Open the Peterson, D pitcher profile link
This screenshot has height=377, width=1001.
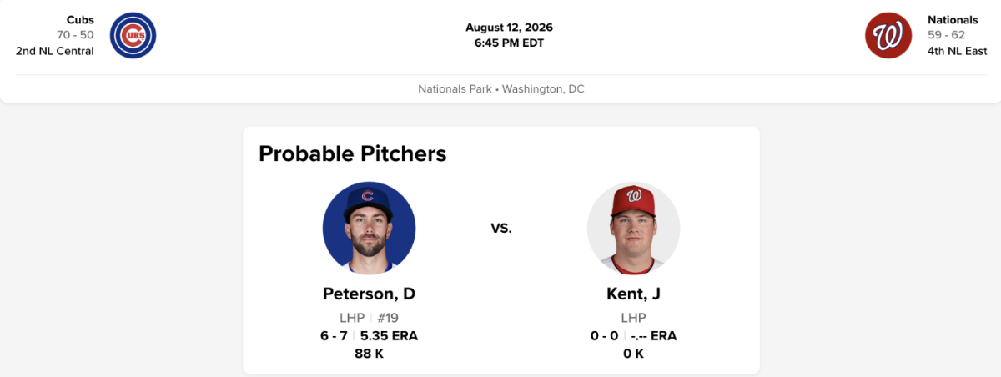point(369,294)
